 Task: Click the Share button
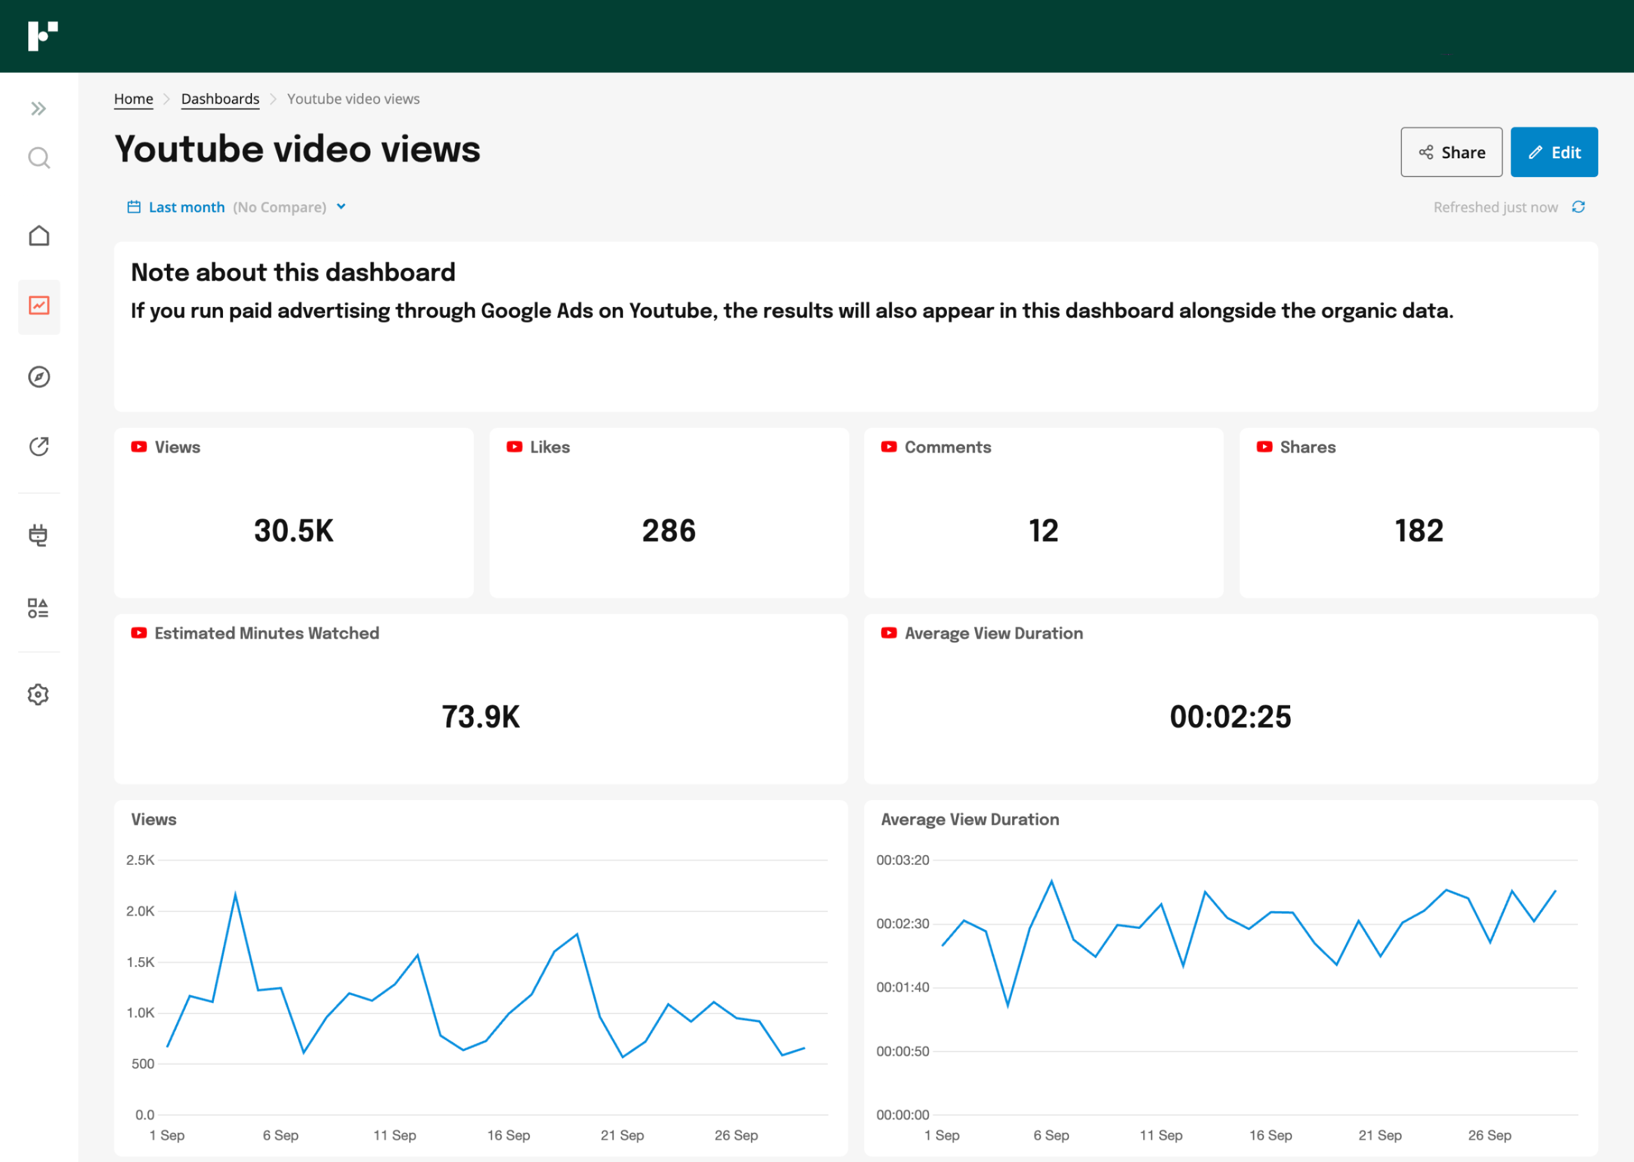pos(1451,151)
